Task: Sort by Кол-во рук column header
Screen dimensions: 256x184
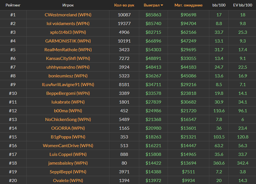Action: [x=124, y=5]
